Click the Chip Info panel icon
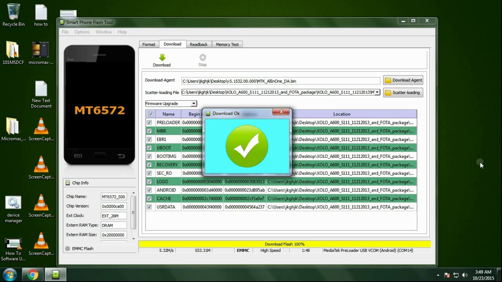502x282 pixels. (68, 183)
